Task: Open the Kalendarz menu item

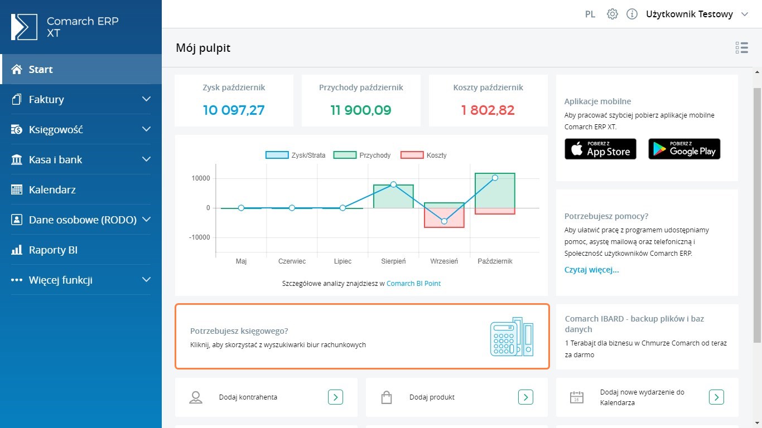Action: pyautogui.click(x=81, y=189)
